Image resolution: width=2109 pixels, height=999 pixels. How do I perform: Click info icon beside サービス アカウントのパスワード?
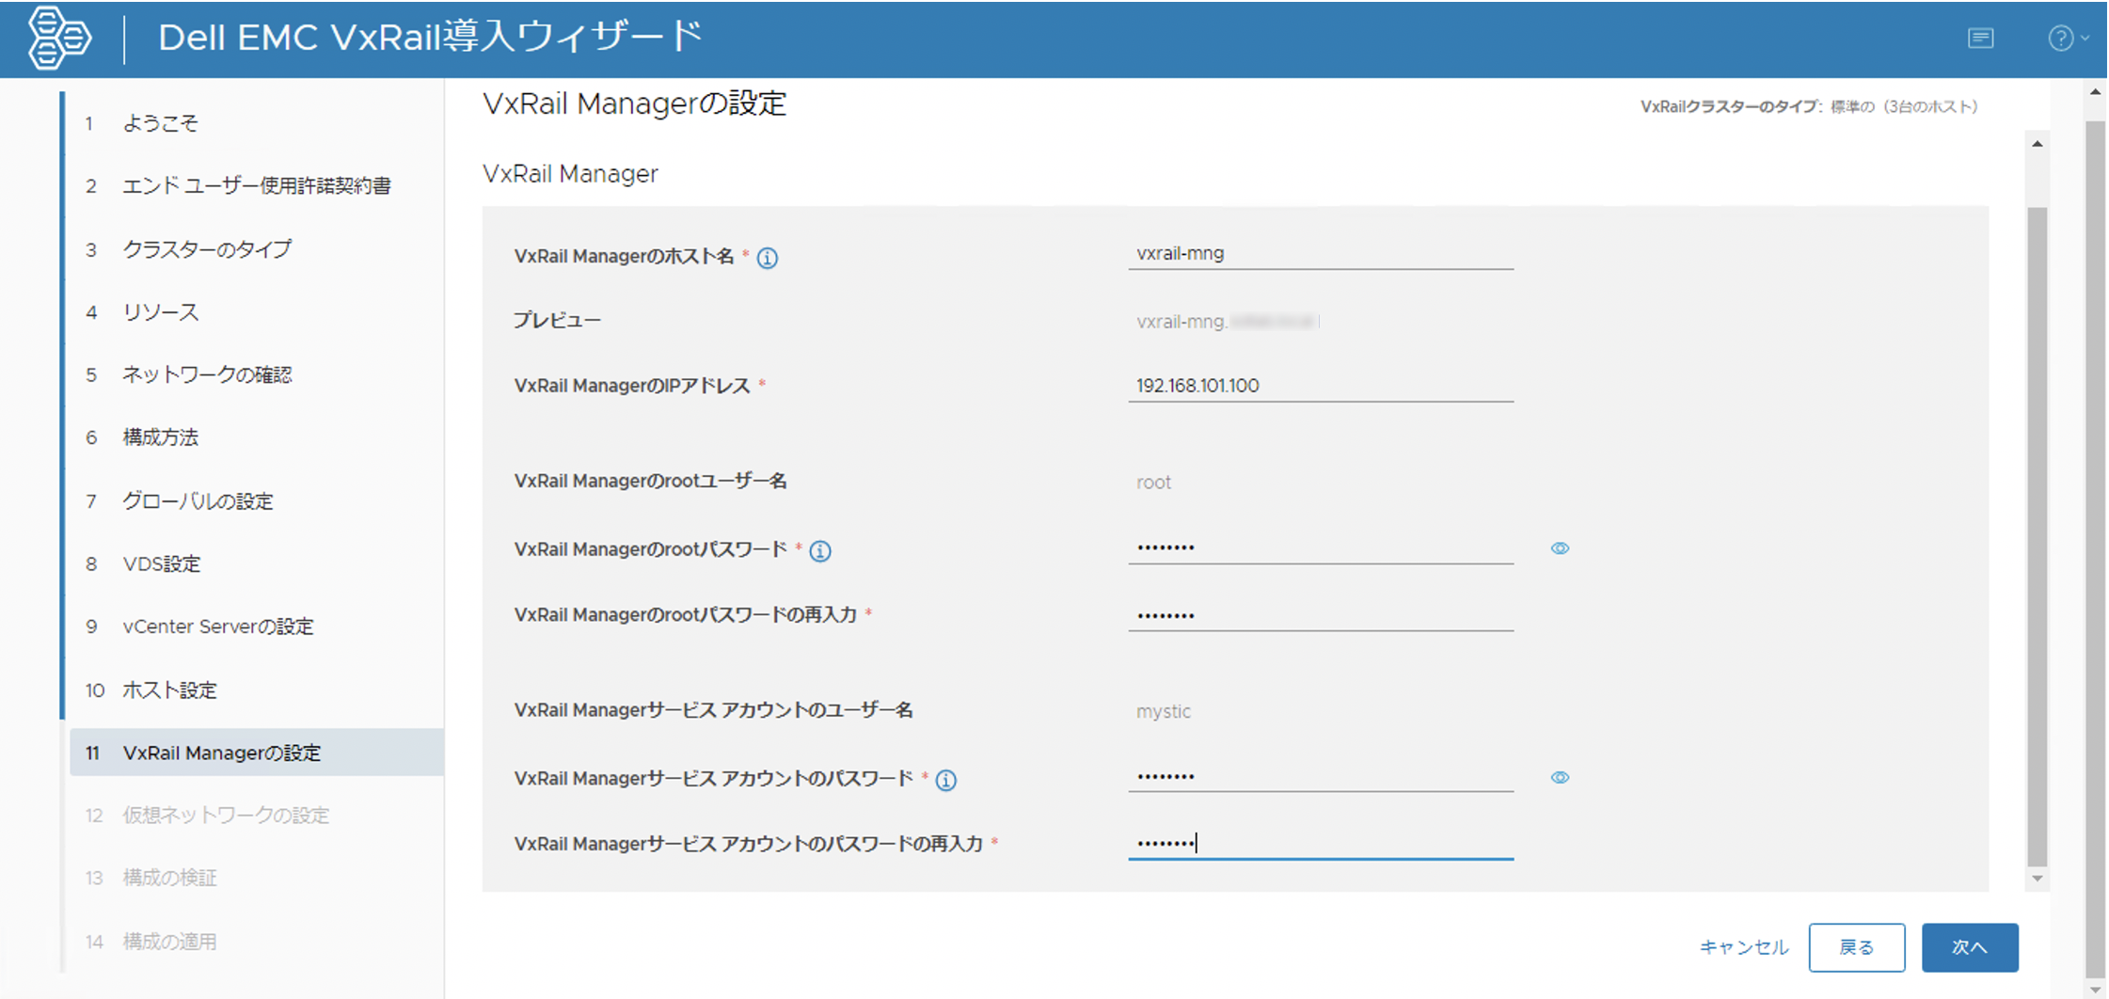pyautogui.click(x=946, y=780)
